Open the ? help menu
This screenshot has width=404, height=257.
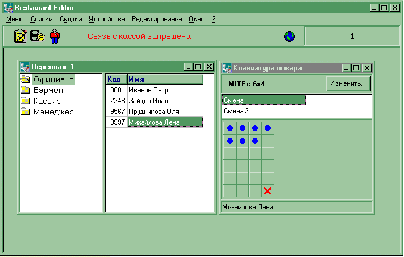coord(213,19)
